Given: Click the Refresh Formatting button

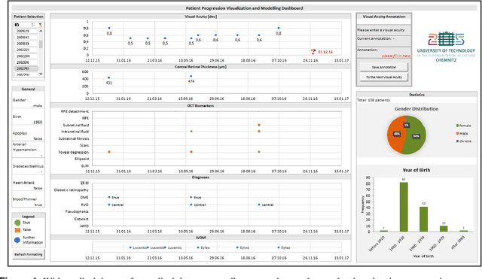Looking at the screenshot, I should pos(29,254).
